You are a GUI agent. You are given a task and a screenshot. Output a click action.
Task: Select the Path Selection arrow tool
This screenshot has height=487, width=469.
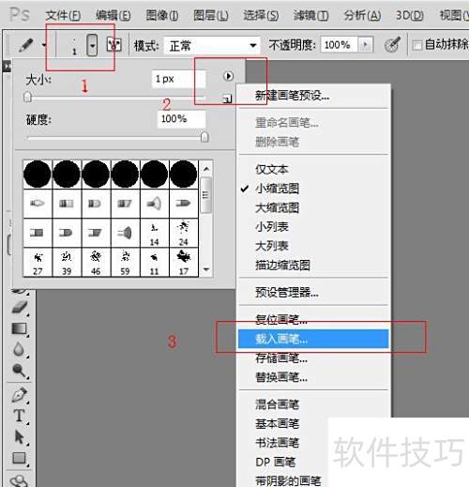pos(20,437)
